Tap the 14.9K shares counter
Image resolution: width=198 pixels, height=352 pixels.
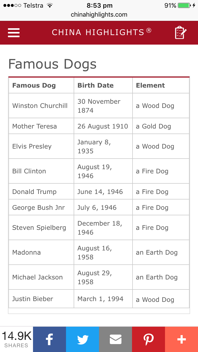click(x=17, y=339)
